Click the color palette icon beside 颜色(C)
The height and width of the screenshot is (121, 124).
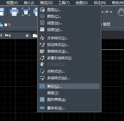(42, 16)
